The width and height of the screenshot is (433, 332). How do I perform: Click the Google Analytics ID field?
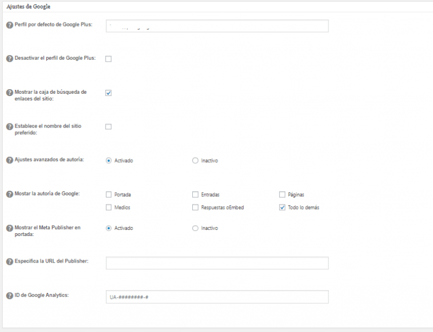[x=217, y=297]
